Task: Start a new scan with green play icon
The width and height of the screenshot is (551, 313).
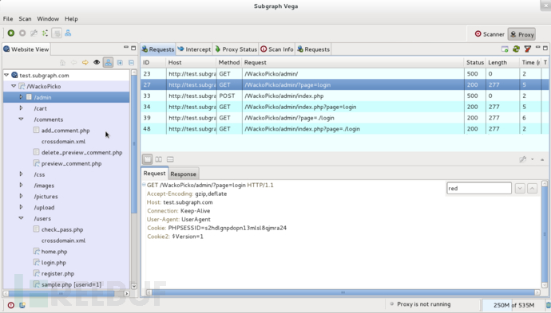Action: click(11, 33)
